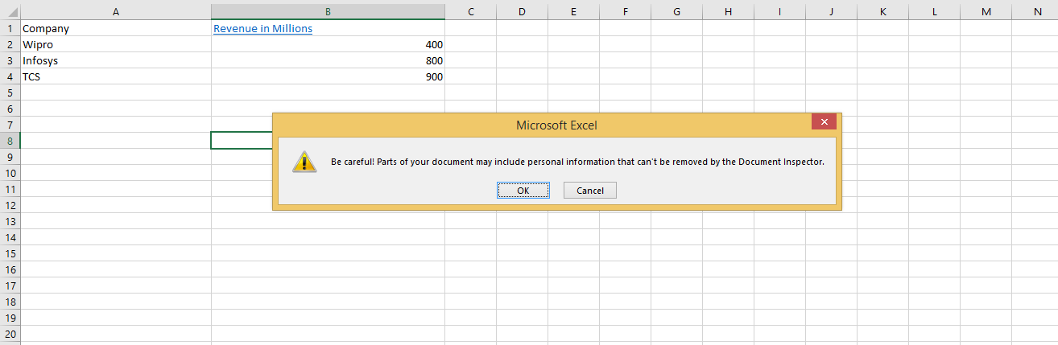
Task: Select column A header
Action: 115,10
